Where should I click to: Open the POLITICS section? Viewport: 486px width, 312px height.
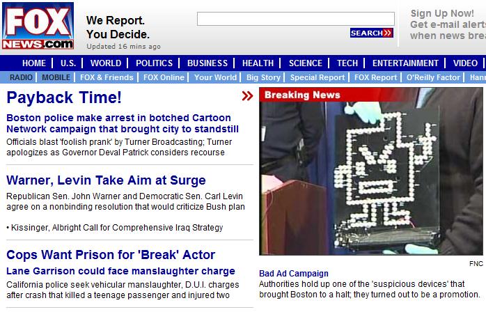coord(154,63)
